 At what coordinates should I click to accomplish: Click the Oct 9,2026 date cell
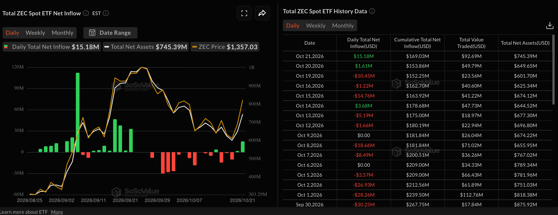point(310,135)
